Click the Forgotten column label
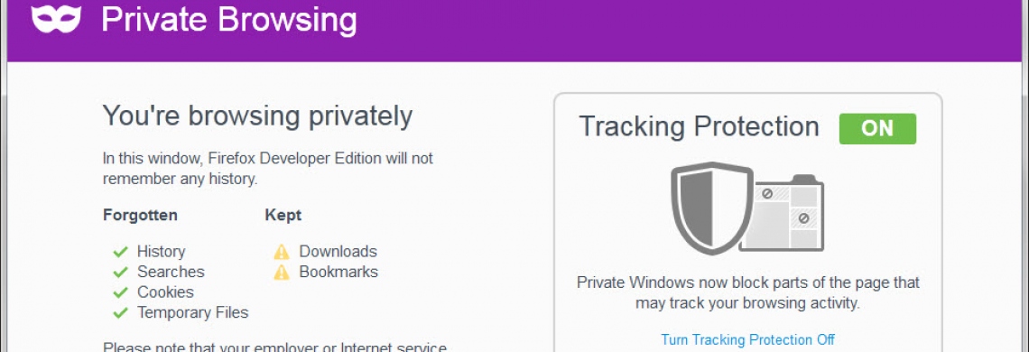This screenshot has height=352, width=1029. coord(141,216)
